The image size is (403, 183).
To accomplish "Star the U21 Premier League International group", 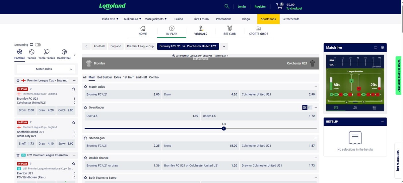I will tap(18, 155).
